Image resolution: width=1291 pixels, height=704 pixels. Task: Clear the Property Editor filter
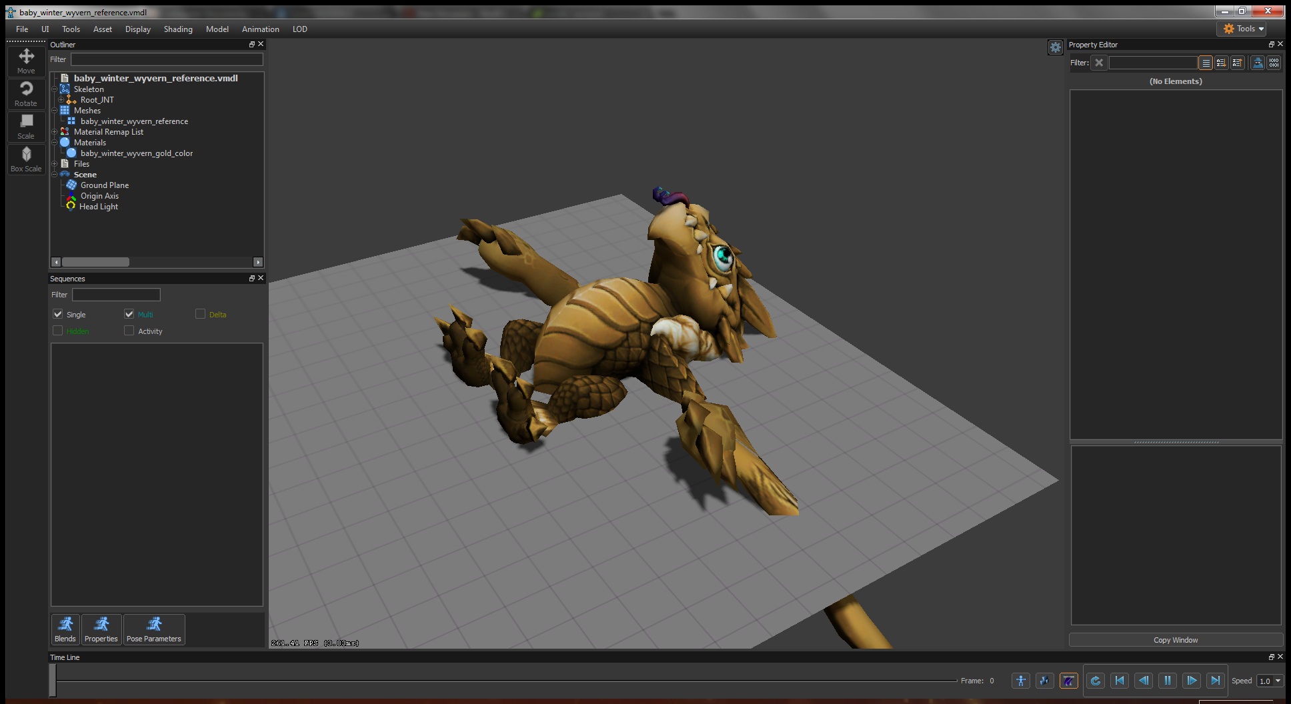[x=1099, y=63]
